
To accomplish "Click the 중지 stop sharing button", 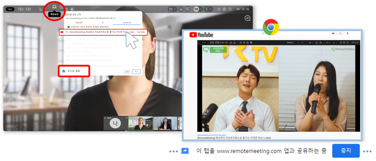I will [x=346, y=151].
